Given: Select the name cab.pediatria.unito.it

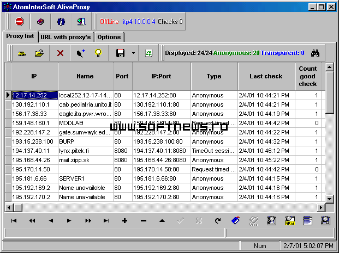Looking at the screenshot, I should [x=86, y=104].
